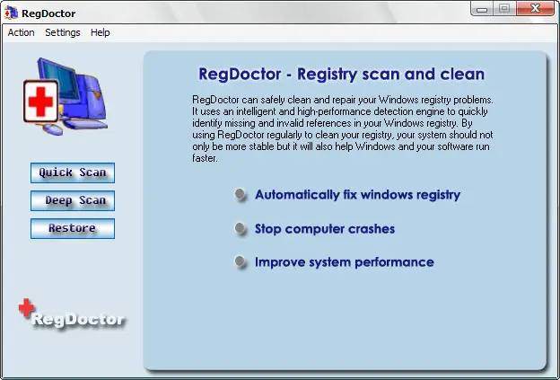The height and width of the screenshot is (380, 560).
Task: Click the disabled maximize window button
Action: point(504,9)
